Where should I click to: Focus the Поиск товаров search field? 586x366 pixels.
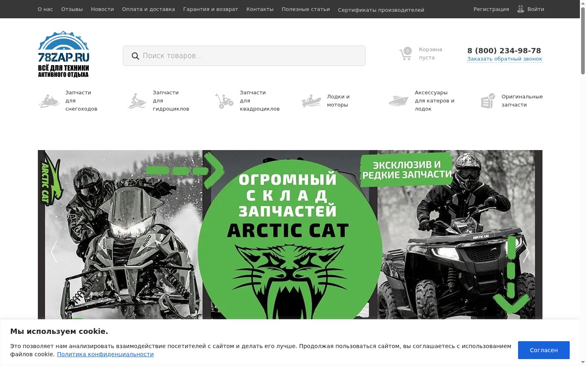pos(244,56)
